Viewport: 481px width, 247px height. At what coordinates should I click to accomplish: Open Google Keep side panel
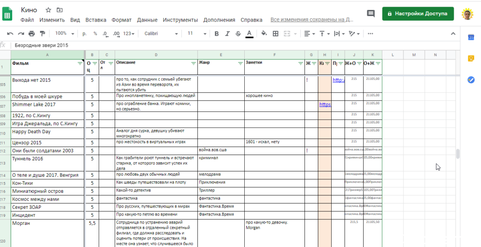click(x=471, y=58)
